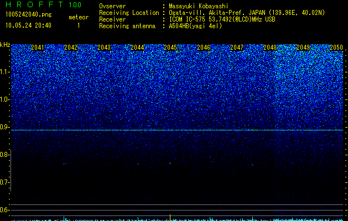Click the 2050 time marker
This screenshot has width=348, height=221.
(x=336, y=48)
